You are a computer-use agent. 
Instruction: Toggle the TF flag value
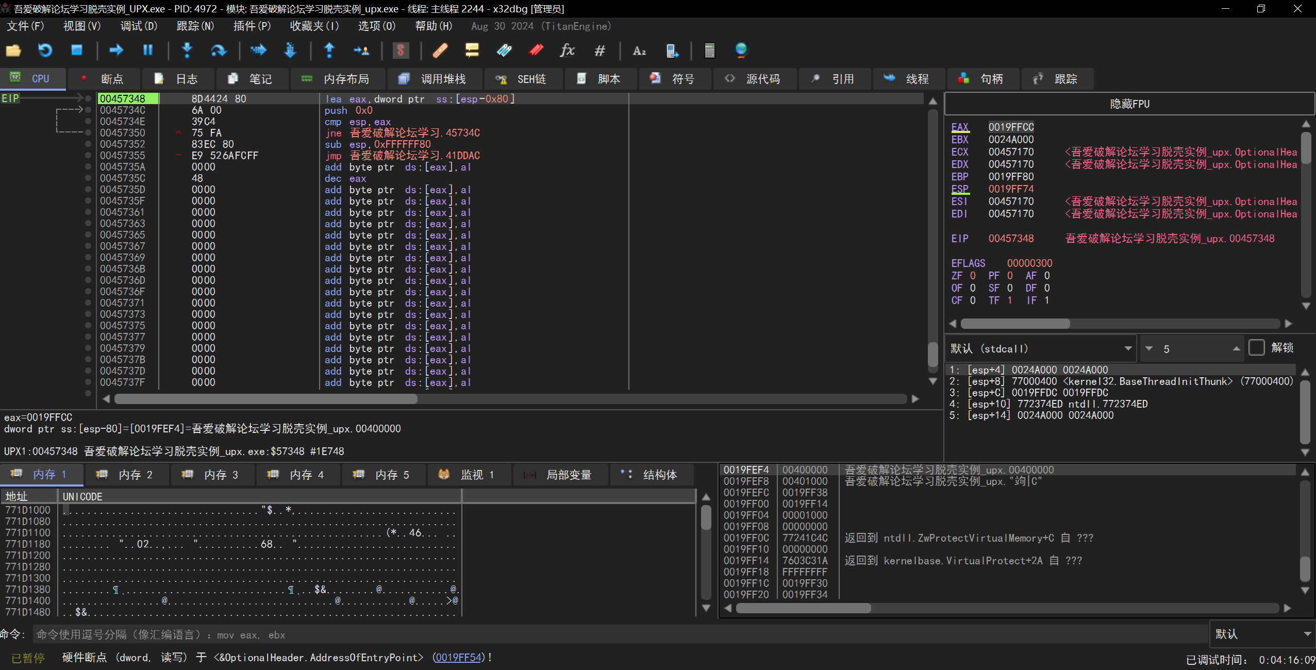(1010, 300)
